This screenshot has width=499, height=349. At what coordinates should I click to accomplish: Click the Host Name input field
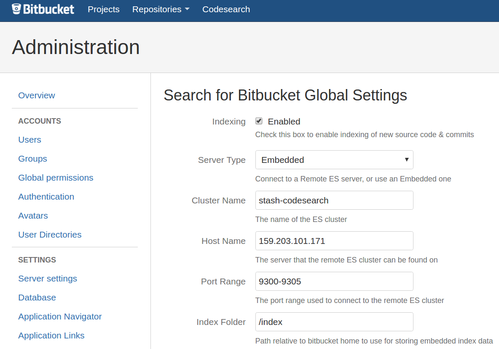click(x=334, y=241)
